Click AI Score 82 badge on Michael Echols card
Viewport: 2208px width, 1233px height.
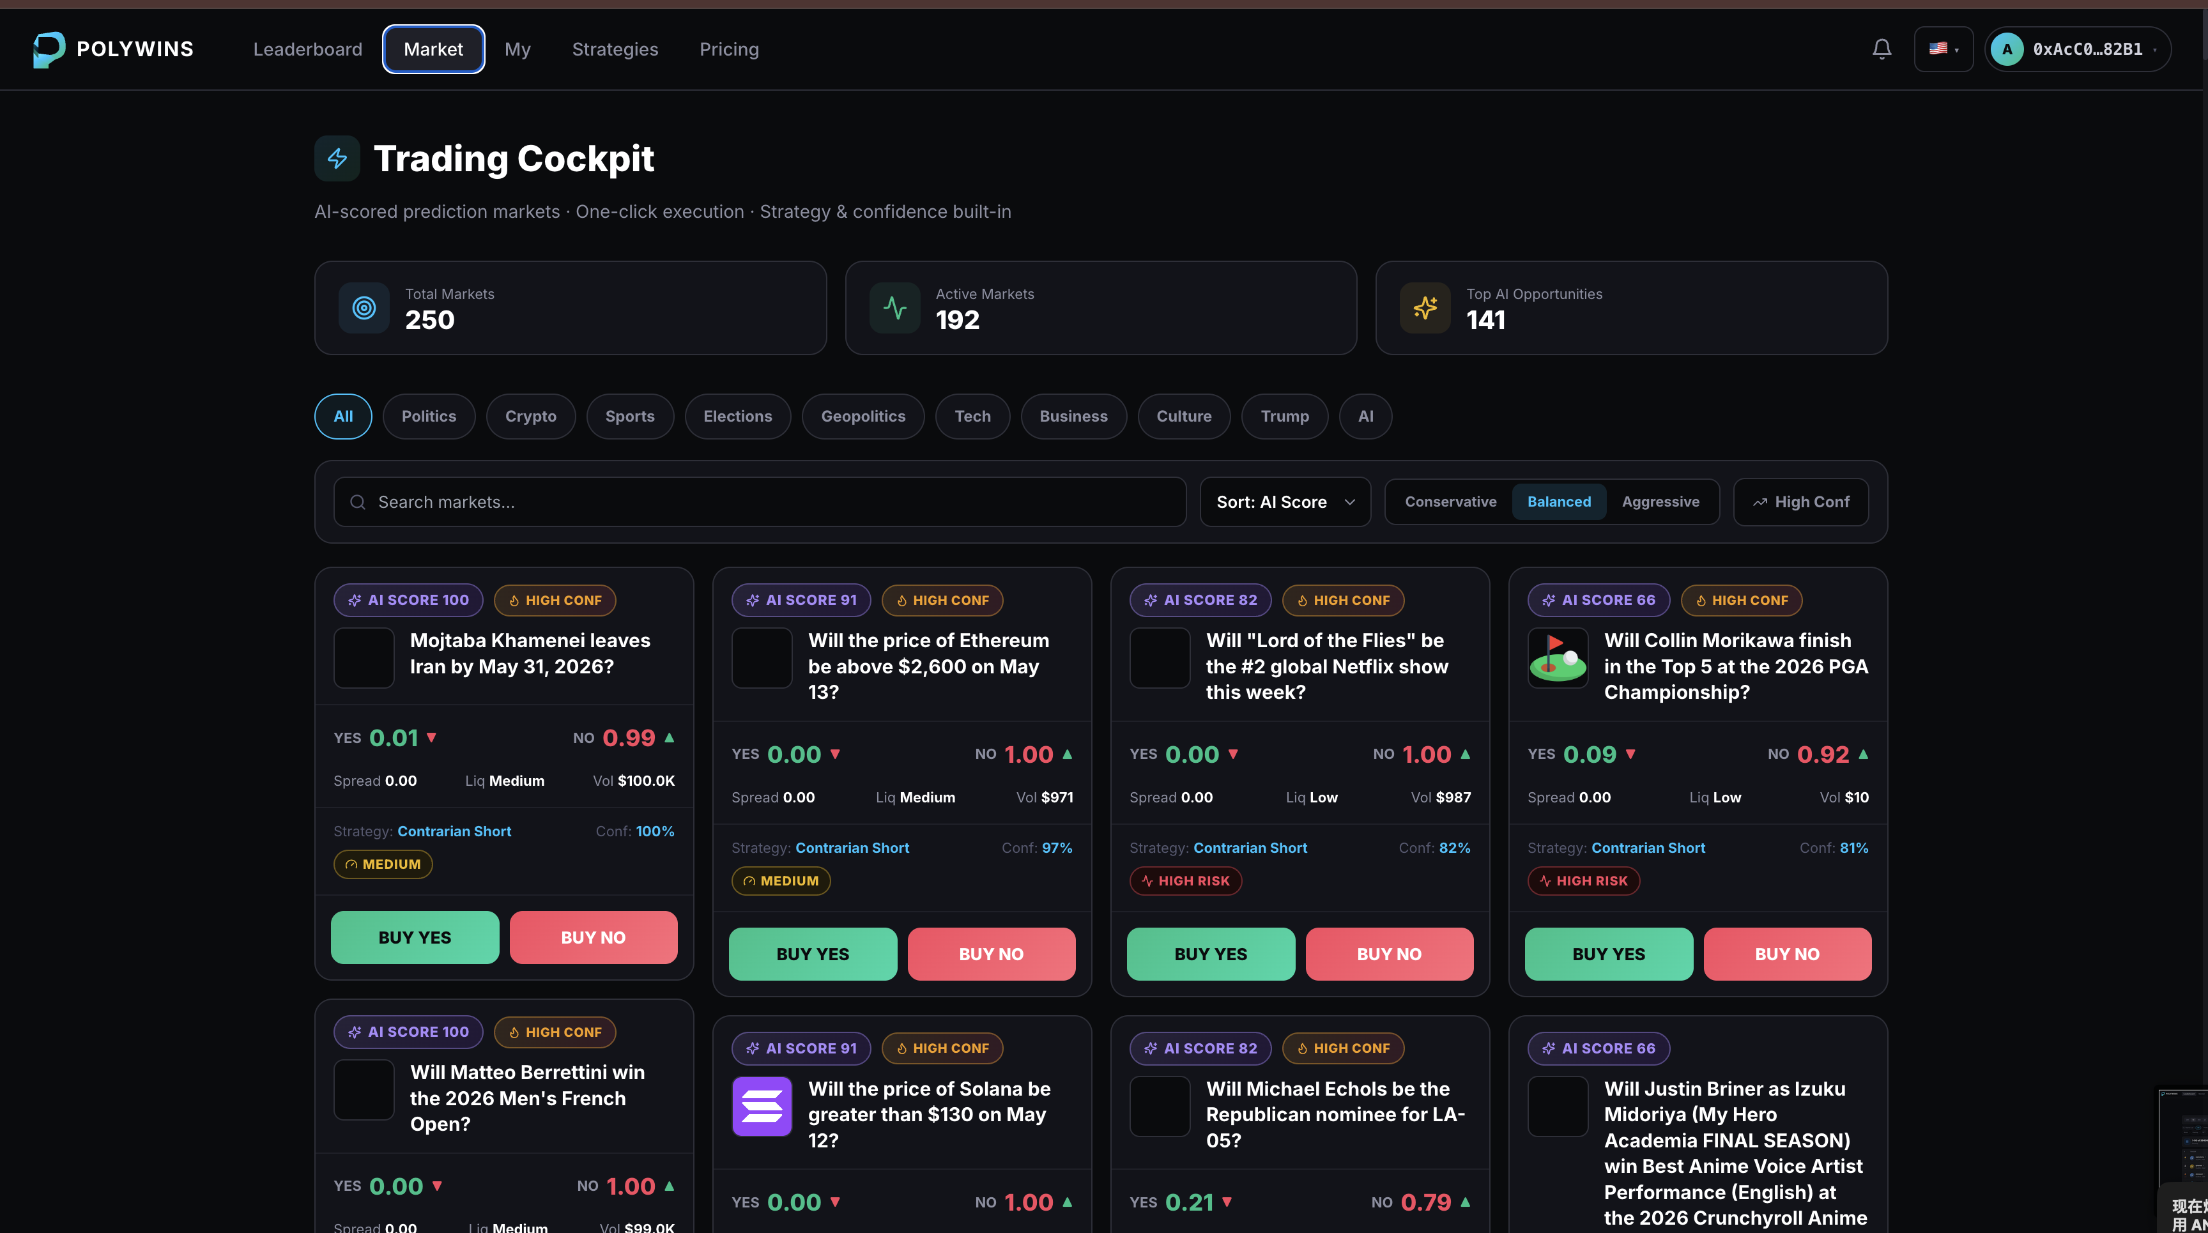click(1200, 1048)
